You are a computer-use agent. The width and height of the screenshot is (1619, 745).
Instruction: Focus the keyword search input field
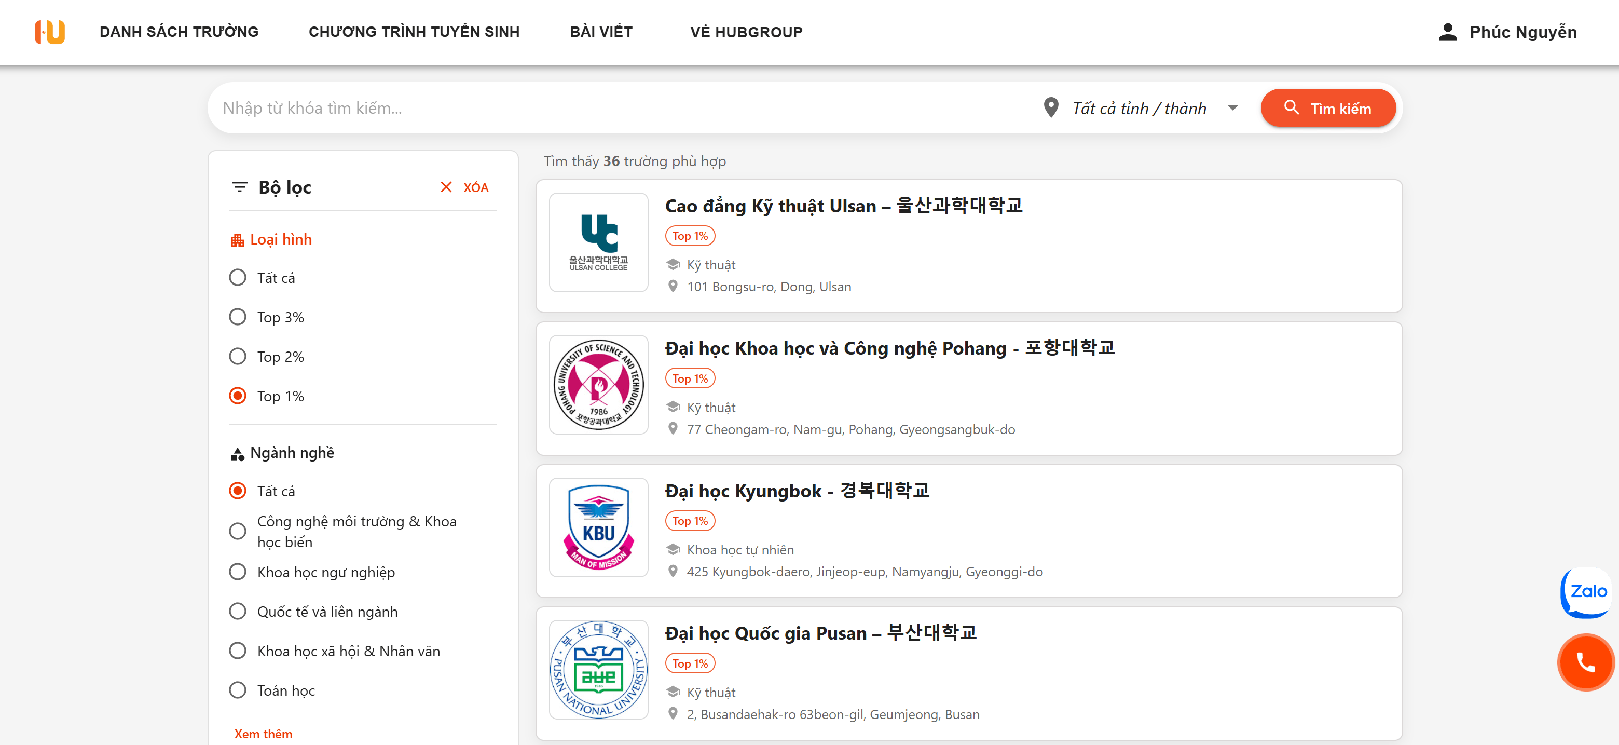pyautogui.click(x=622, y=108)
